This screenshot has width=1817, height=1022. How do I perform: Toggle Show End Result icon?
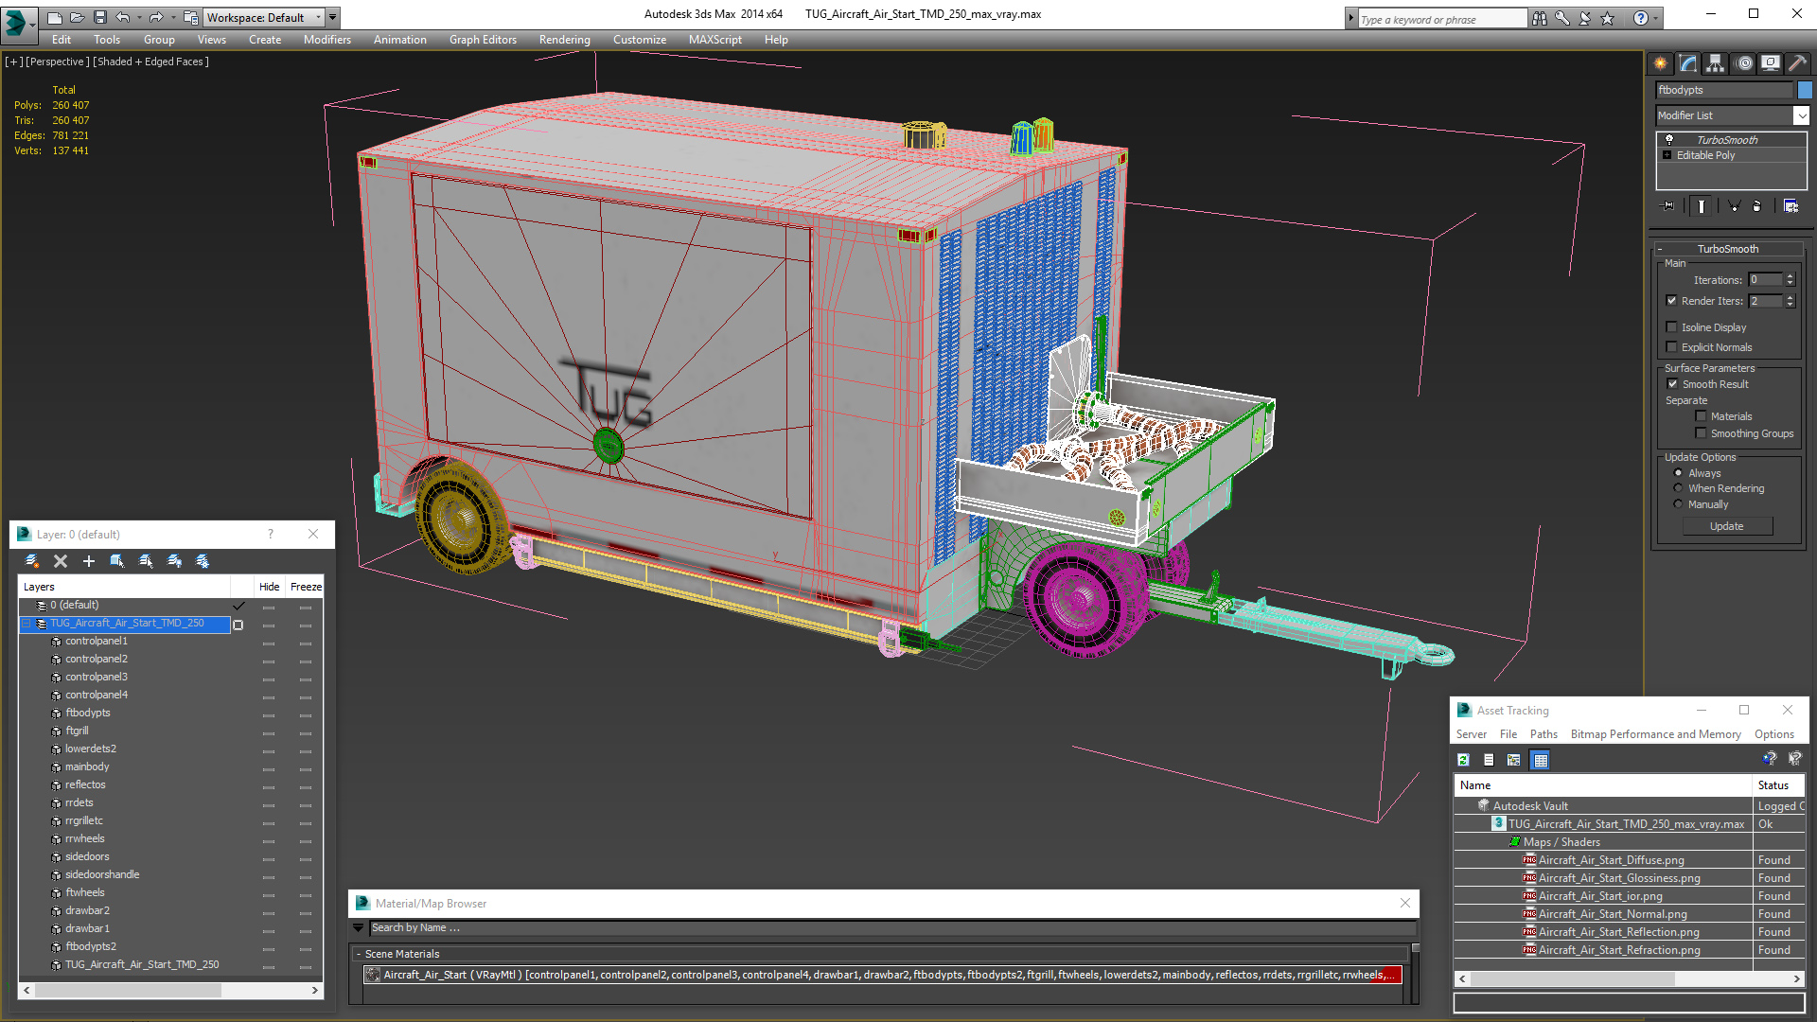pos(1702,205)
